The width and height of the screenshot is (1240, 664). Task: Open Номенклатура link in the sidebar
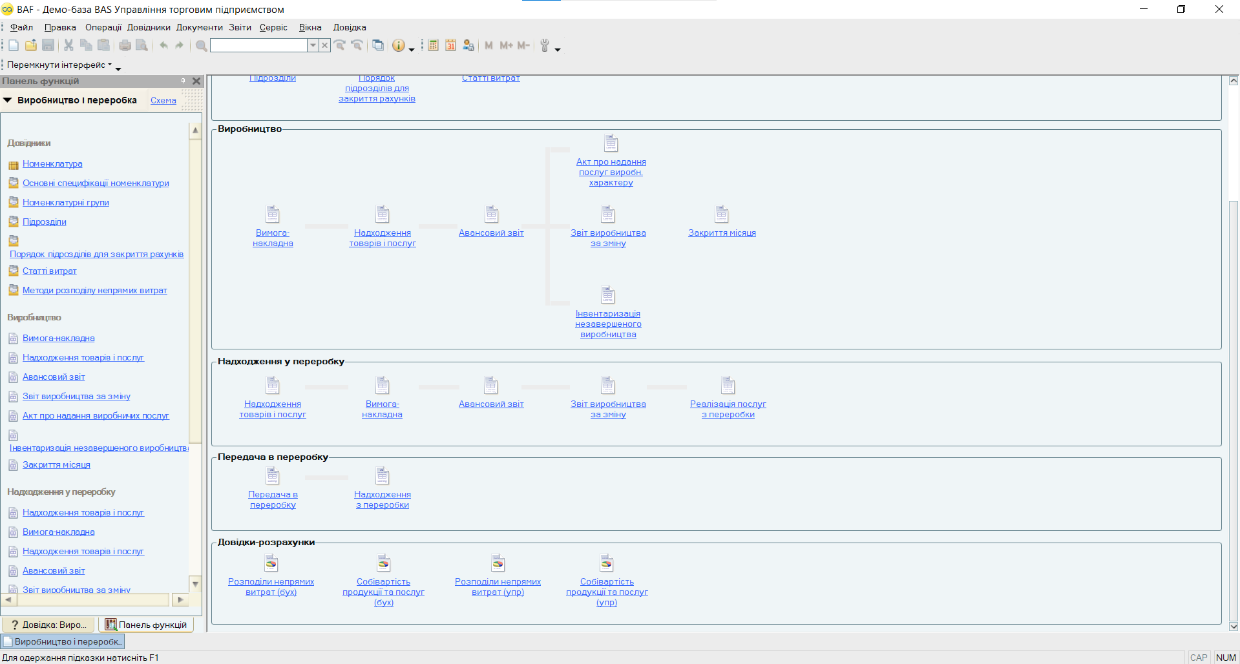point(52,164)
